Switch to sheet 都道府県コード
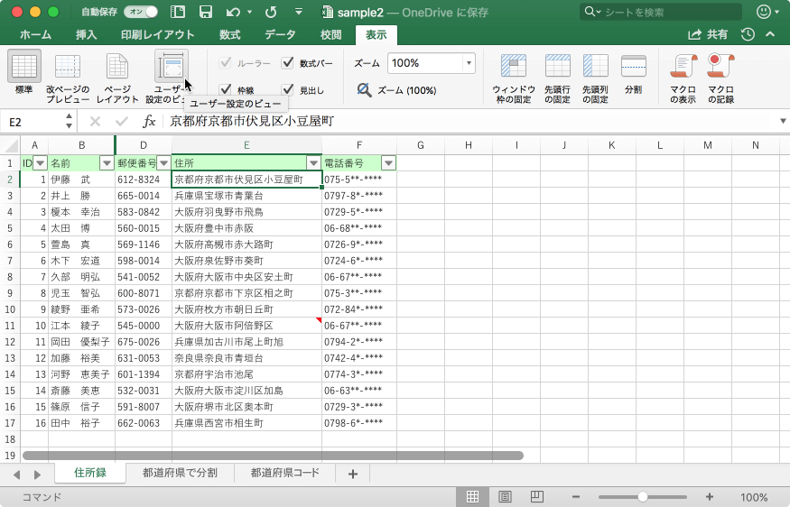 (x=285, y=473)
